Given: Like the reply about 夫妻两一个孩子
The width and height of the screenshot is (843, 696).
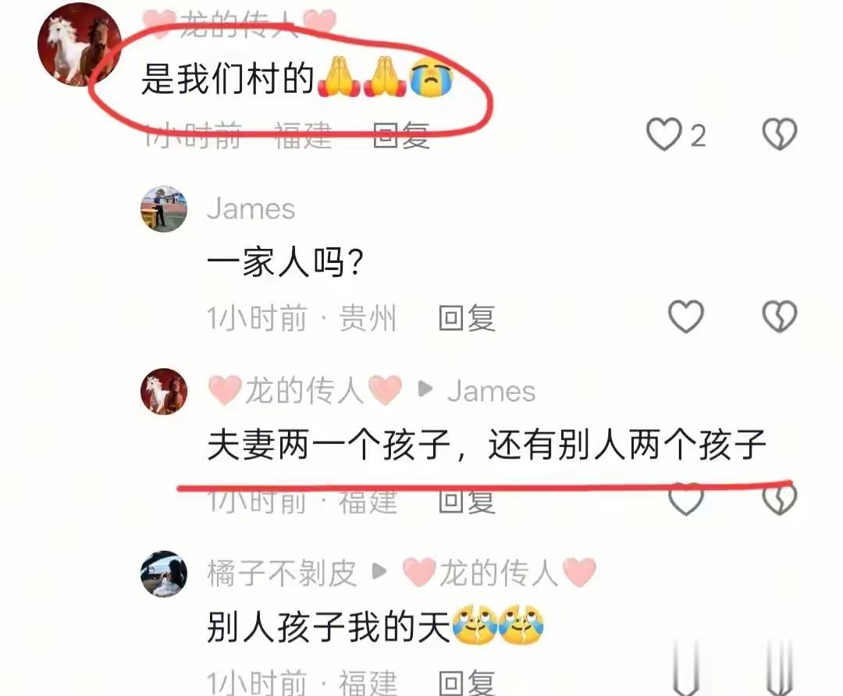Looking at the screenshot, I should pos(686,499).
